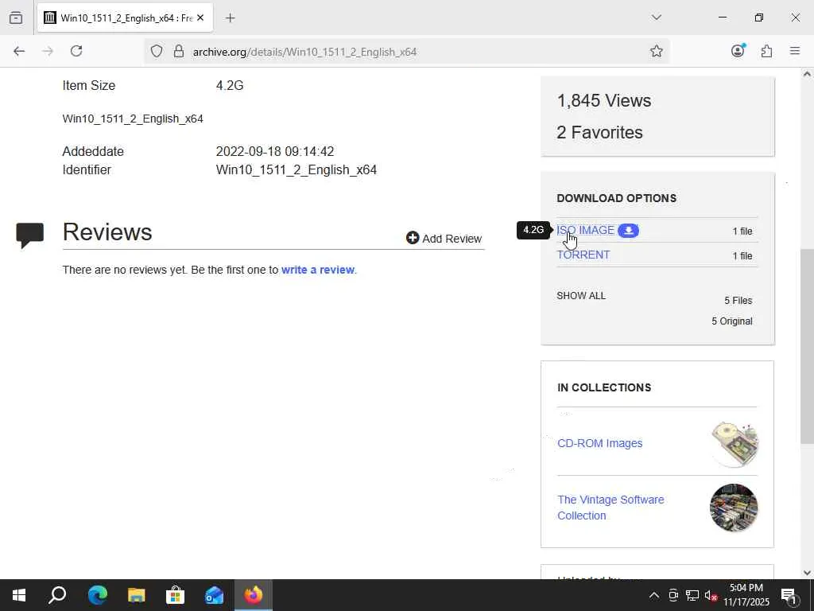Click the Firefox taskbar icon
Image resolution: width=814 pixels, height=611 pixels.
coord(254,595)
